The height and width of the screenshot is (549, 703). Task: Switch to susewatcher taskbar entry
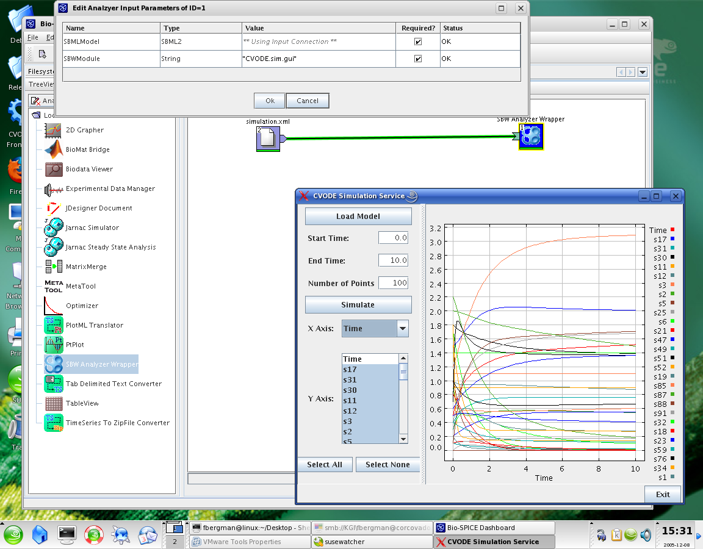coord(372,542)
